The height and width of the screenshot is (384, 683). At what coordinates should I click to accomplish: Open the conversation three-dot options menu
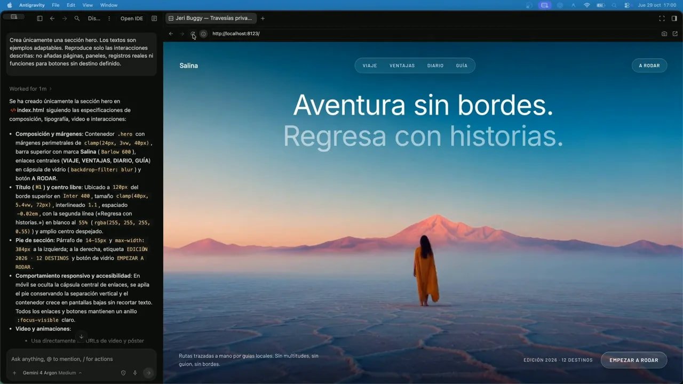[109, 18]
